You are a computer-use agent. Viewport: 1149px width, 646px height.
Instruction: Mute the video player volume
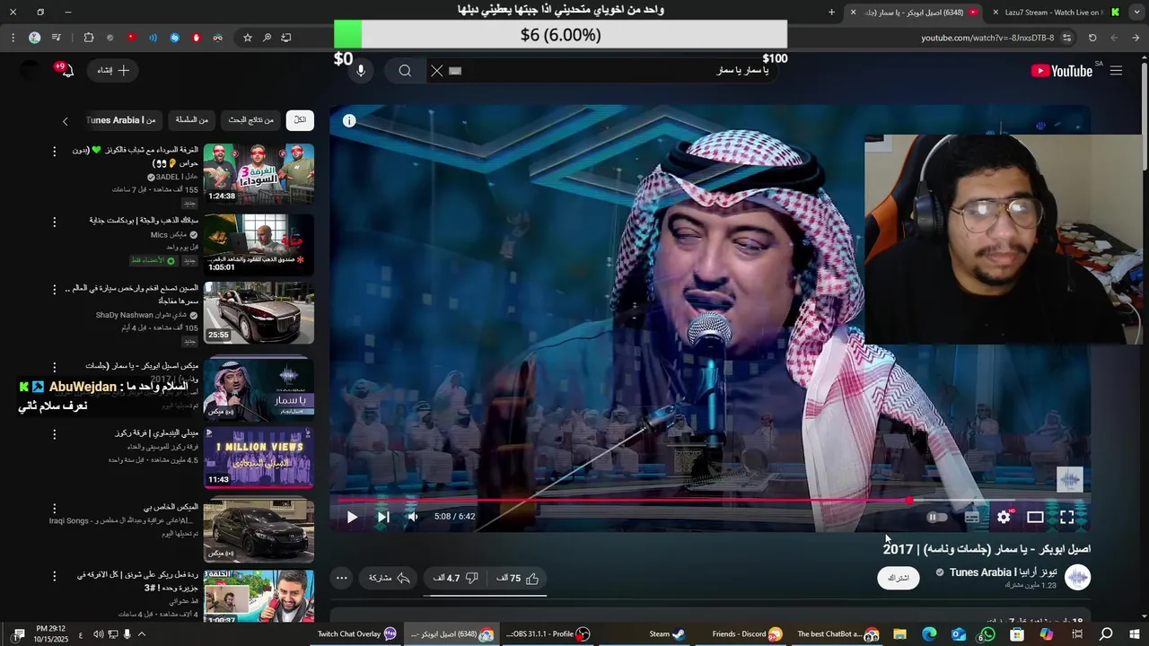[x=413, y=517]
